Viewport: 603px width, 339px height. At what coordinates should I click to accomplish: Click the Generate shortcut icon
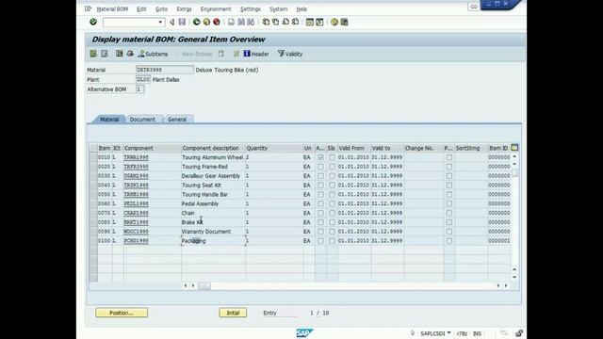[x=319, y=23]
